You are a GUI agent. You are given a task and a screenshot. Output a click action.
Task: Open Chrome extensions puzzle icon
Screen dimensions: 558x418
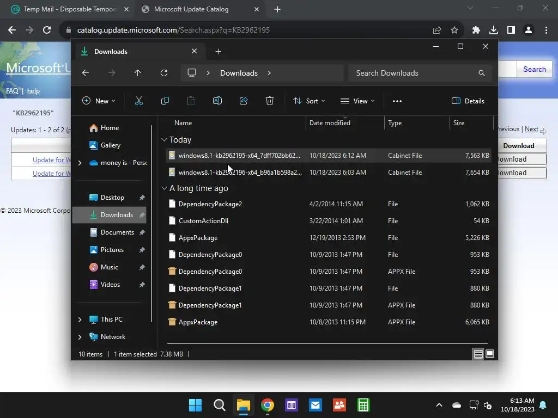point(476,30)
